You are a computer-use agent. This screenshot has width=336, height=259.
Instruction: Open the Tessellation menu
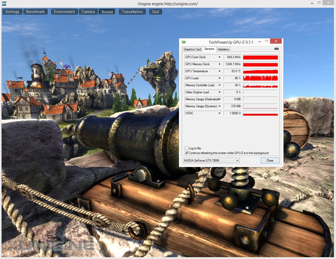[x=132, y=12]
